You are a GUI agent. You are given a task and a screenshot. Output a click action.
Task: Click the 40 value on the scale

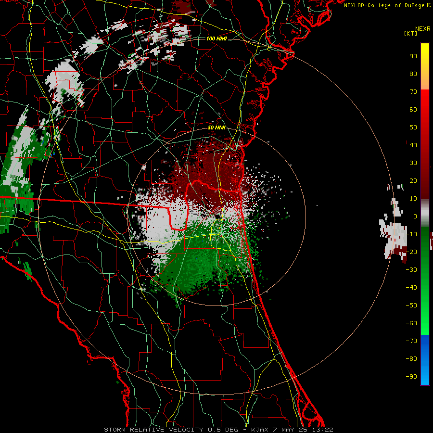coord(413,145)
